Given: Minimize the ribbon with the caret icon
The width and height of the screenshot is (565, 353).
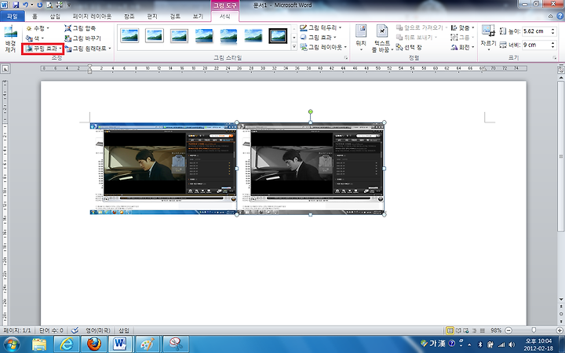Looking at the screenshot, I should 550,16.
